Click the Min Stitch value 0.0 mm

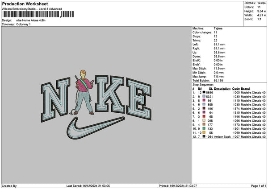coord(218,73)
